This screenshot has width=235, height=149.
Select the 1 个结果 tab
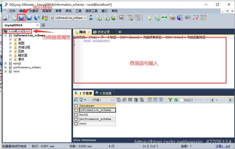[x=84, y=93]
